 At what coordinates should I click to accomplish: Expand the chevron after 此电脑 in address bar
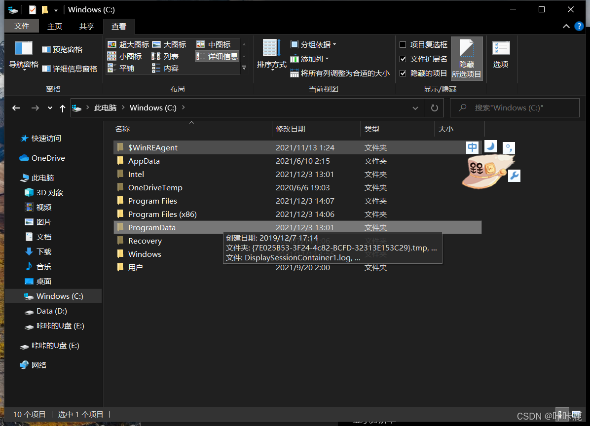coord(123,107)
